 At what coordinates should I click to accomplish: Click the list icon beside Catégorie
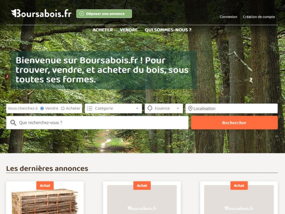tap(90, 108)
